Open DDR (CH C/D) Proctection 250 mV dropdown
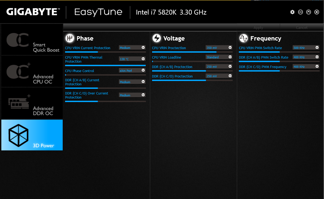324x199 pixels. 219,76
